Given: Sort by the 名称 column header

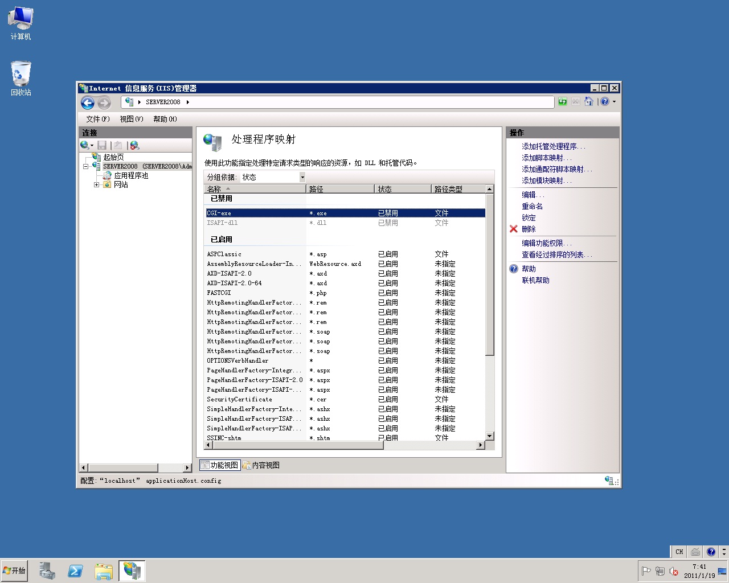Looking at the screenshot, I should (x=255, y=189).
